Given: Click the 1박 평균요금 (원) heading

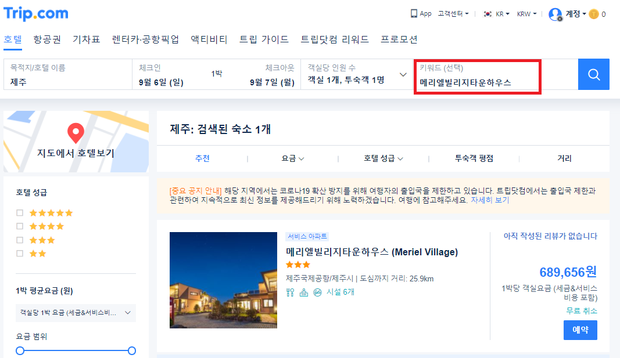Looking at the screenshot, I should [44, 291].
